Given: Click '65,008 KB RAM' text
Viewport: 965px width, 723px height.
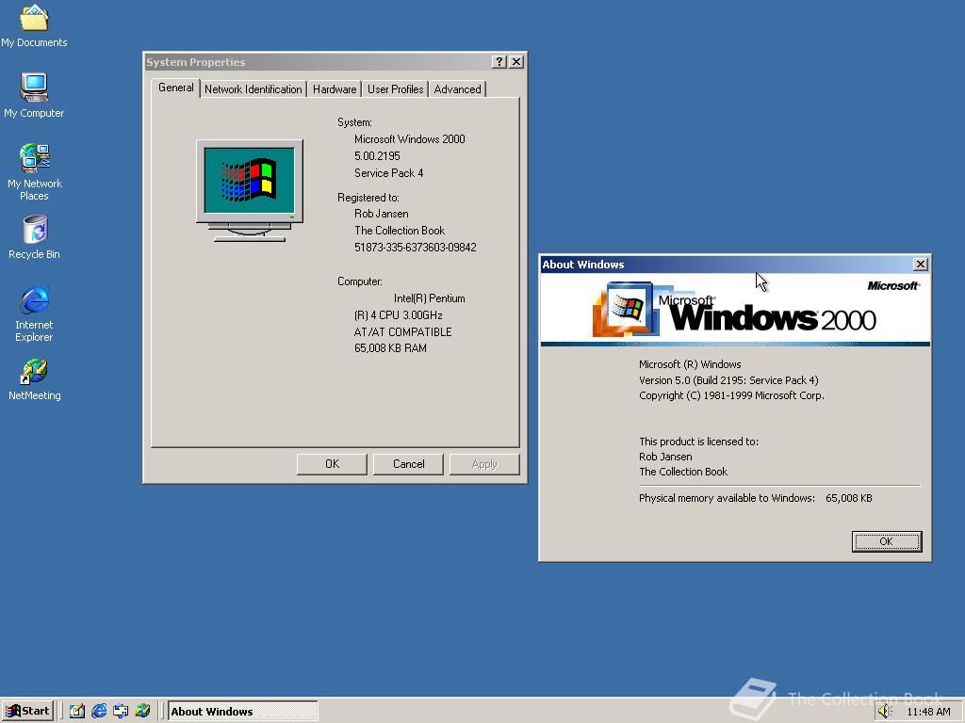Looking at the screenshot, I should pos(391,348).
